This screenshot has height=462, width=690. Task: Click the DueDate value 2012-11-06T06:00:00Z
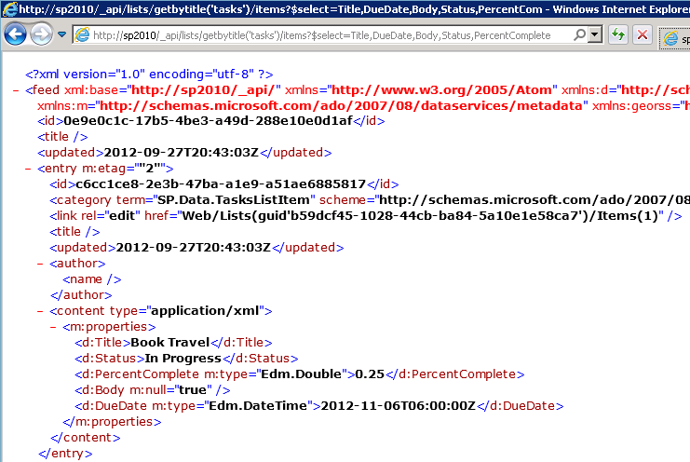click(399, 406)
